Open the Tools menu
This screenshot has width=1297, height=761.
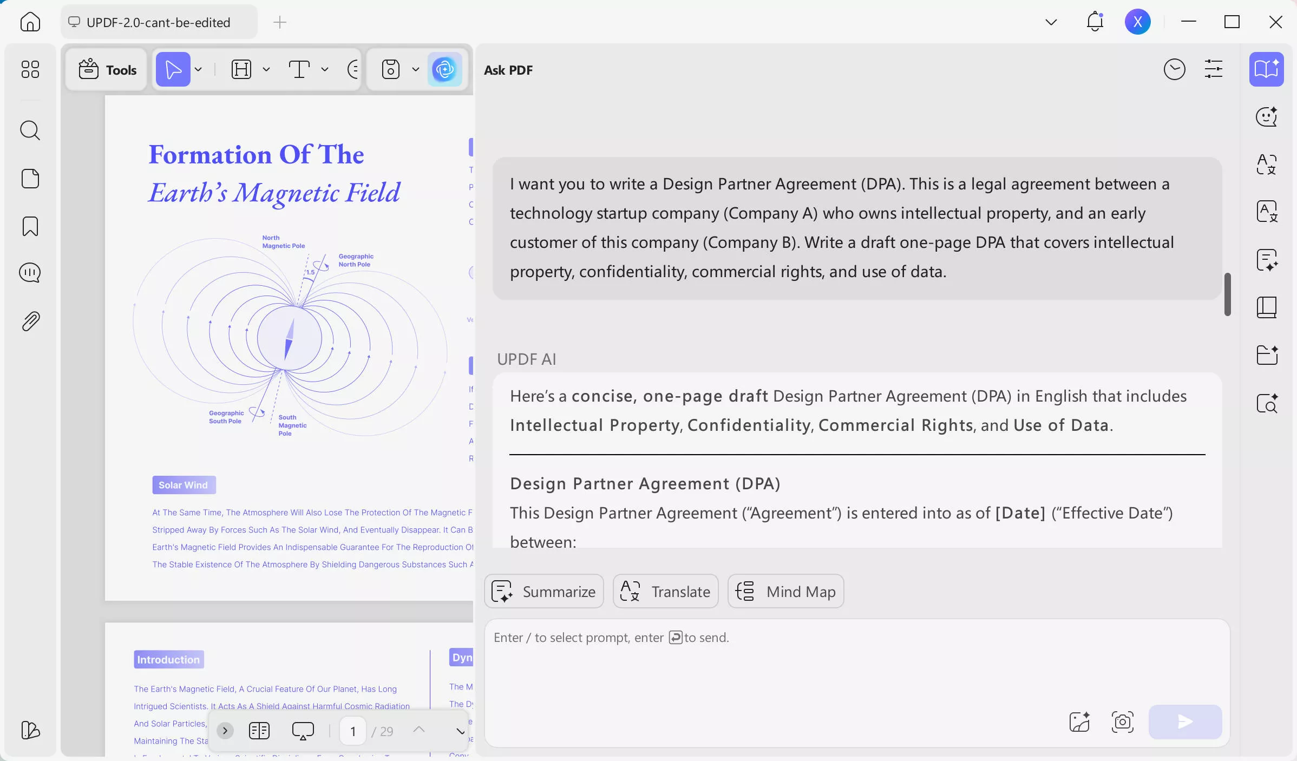tap(107, 69)
